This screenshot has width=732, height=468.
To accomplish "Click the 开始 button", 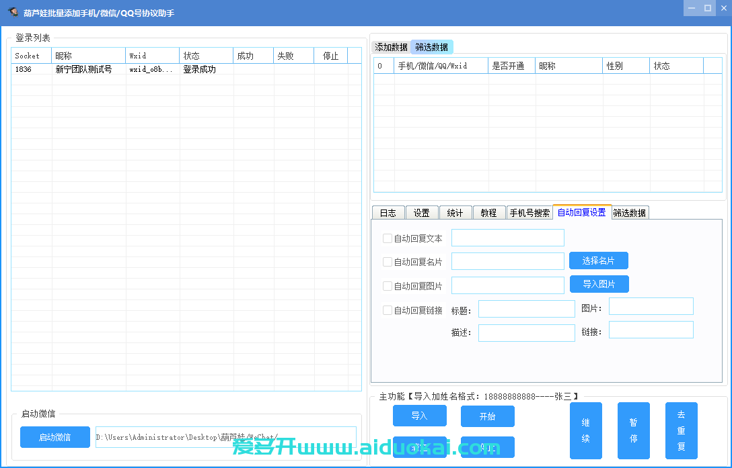I will (487, 416).
